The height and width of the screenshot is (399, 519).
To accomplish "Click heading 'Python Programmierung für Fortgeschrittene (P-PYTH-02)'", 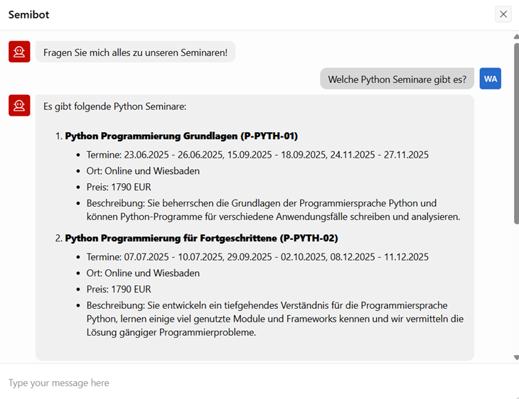I will coord(202,238).
